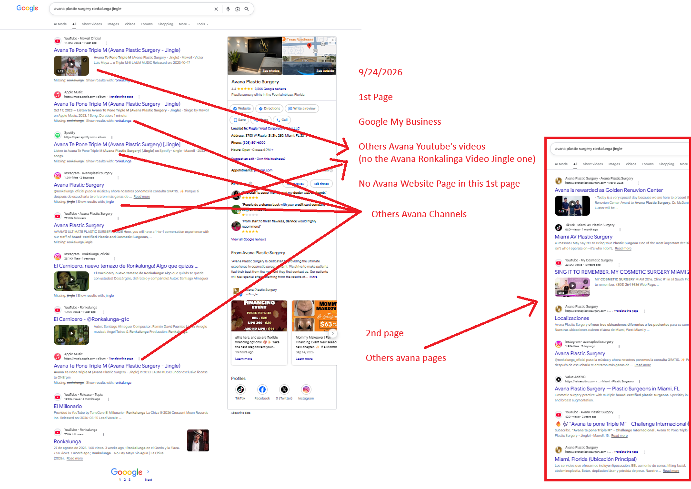
Task: Click the Add photos button
Action: click(x=321, y=183)
